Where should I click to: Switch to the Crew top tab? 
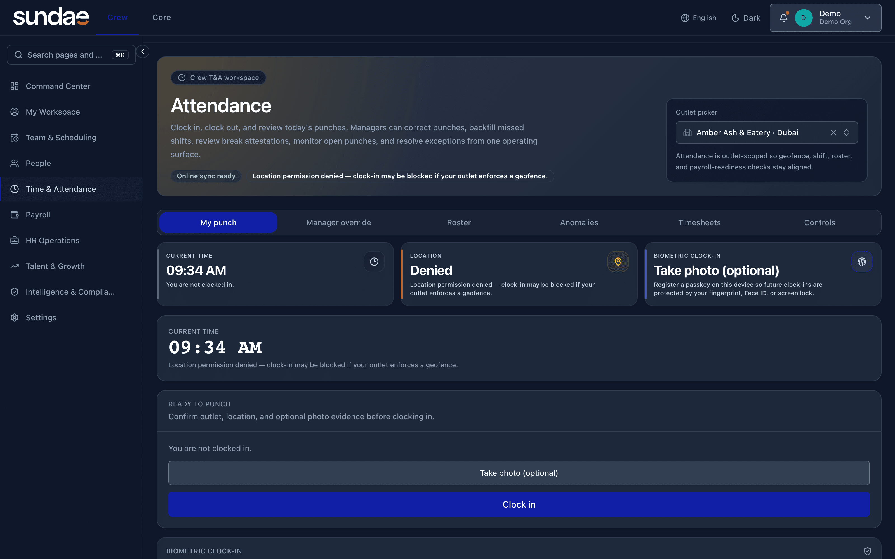117,17
